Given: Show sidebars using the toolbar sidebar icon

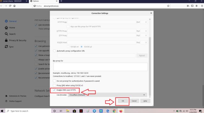Looking at the screenshot, I should coord(192,6).
